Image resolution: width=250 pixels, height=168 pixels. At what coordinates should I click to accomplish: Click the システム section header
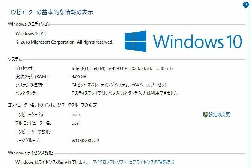tap(15, 59)
